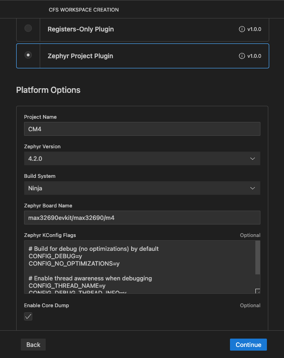This screenshot has height=358, width=284.
Task: Click into the Zephyr Board Name field
Action: tap(142, 218)
